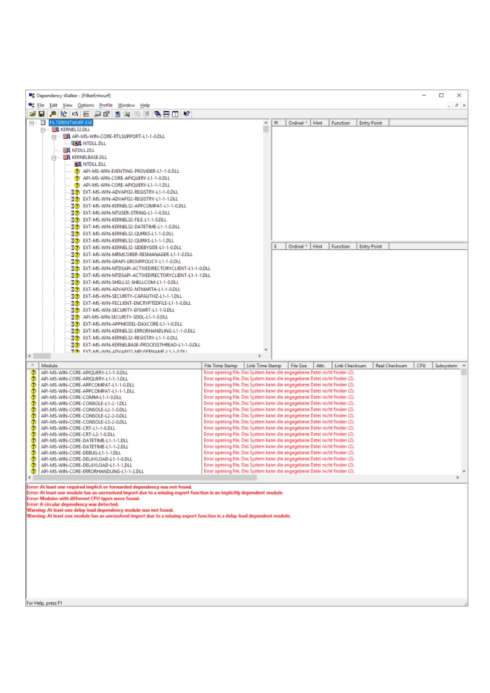Open the Options menu

point(86,105)
